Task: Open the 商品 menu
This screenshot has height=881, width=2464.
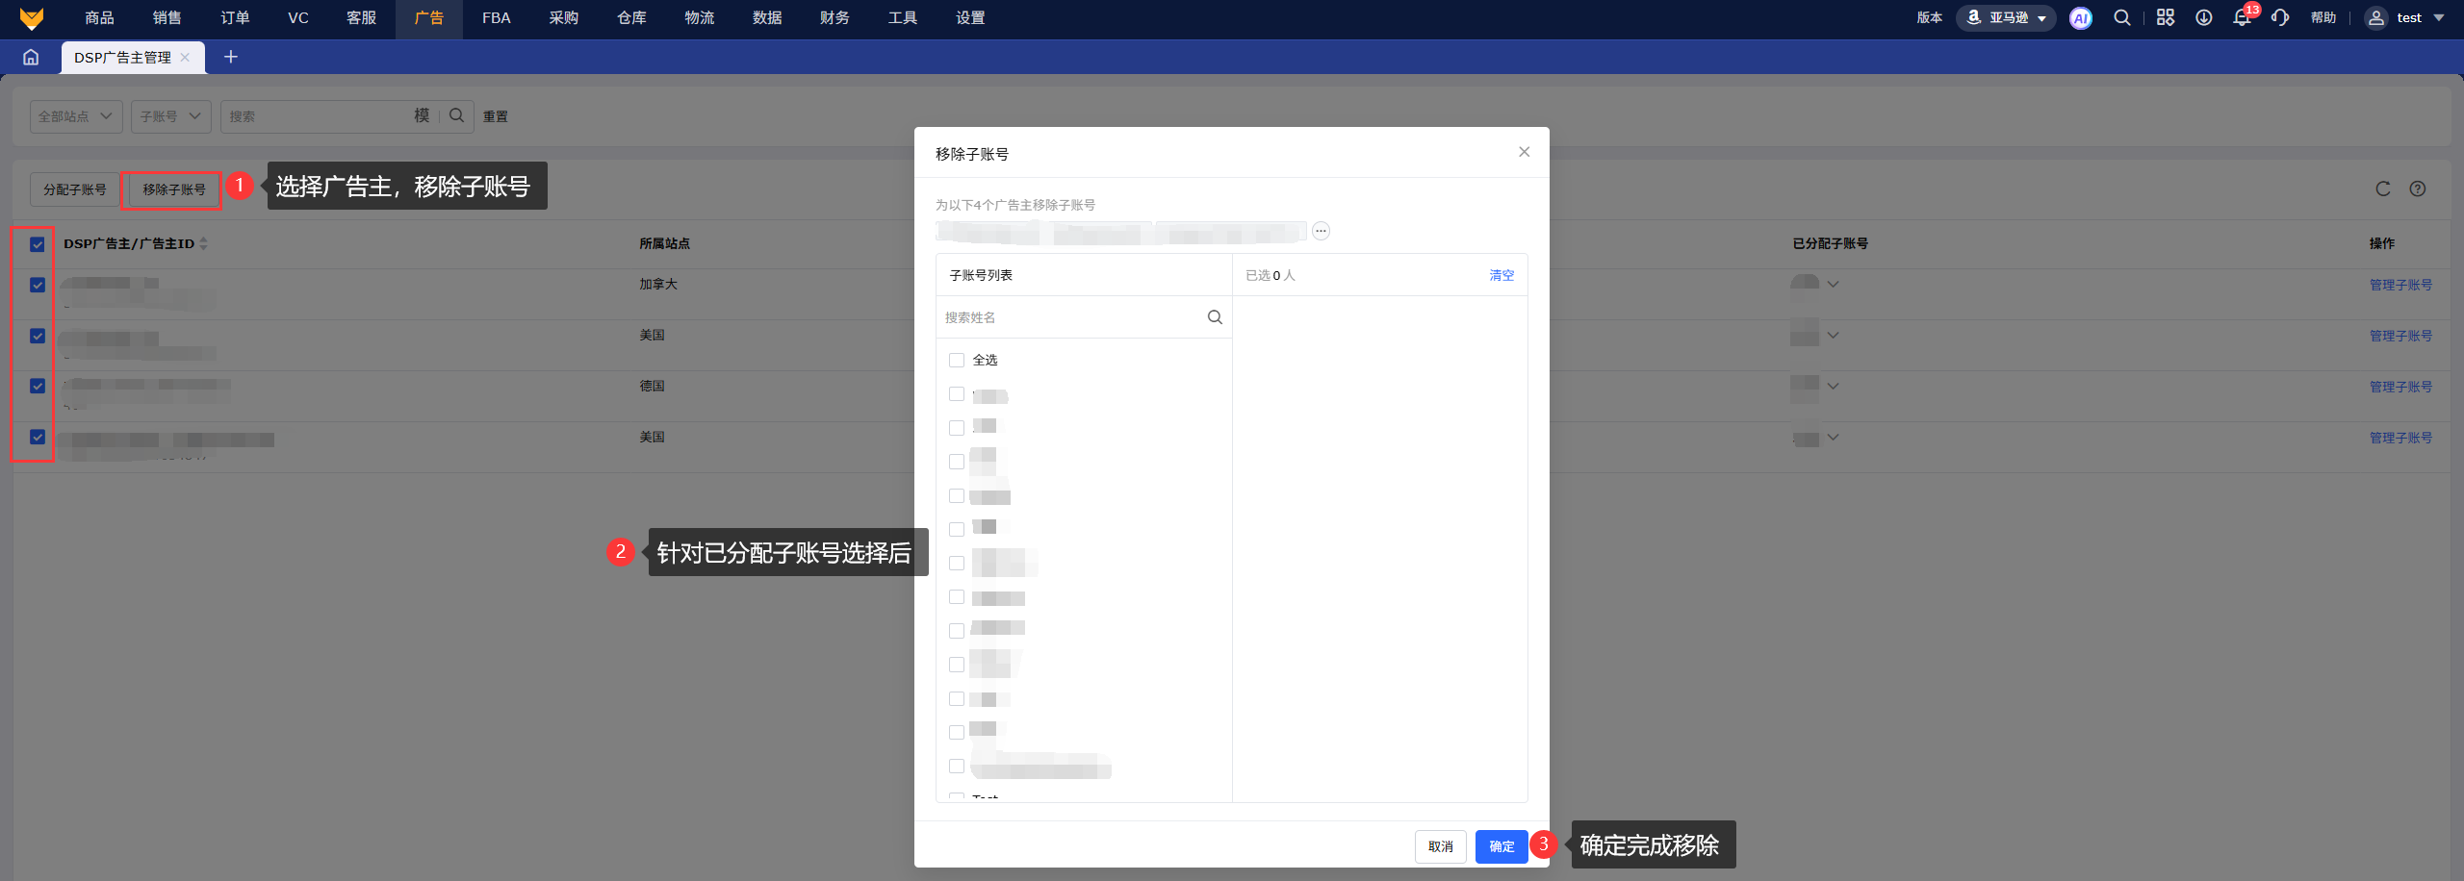Action: pos(99,18)
